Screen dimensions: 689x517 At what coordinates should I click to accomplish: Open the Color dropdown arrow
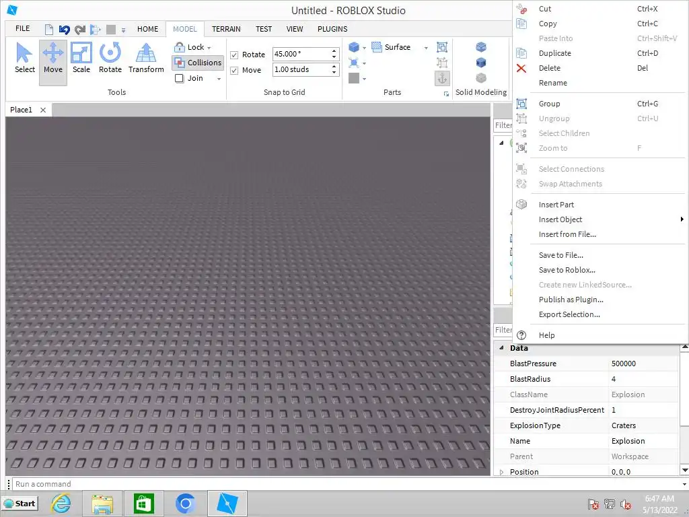coord(364,79)
